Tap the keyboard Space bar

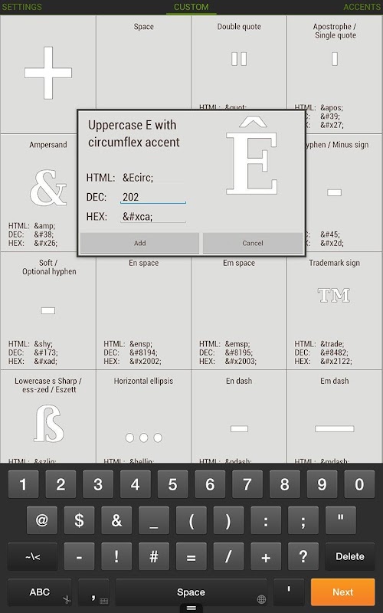pyautogui.click(x=191, y=592)
